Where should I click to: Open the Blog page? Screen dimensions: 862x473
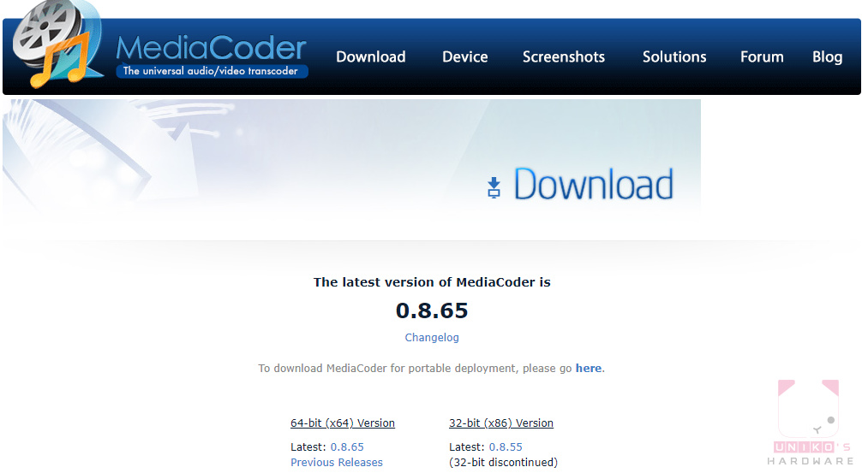(827, 57)
